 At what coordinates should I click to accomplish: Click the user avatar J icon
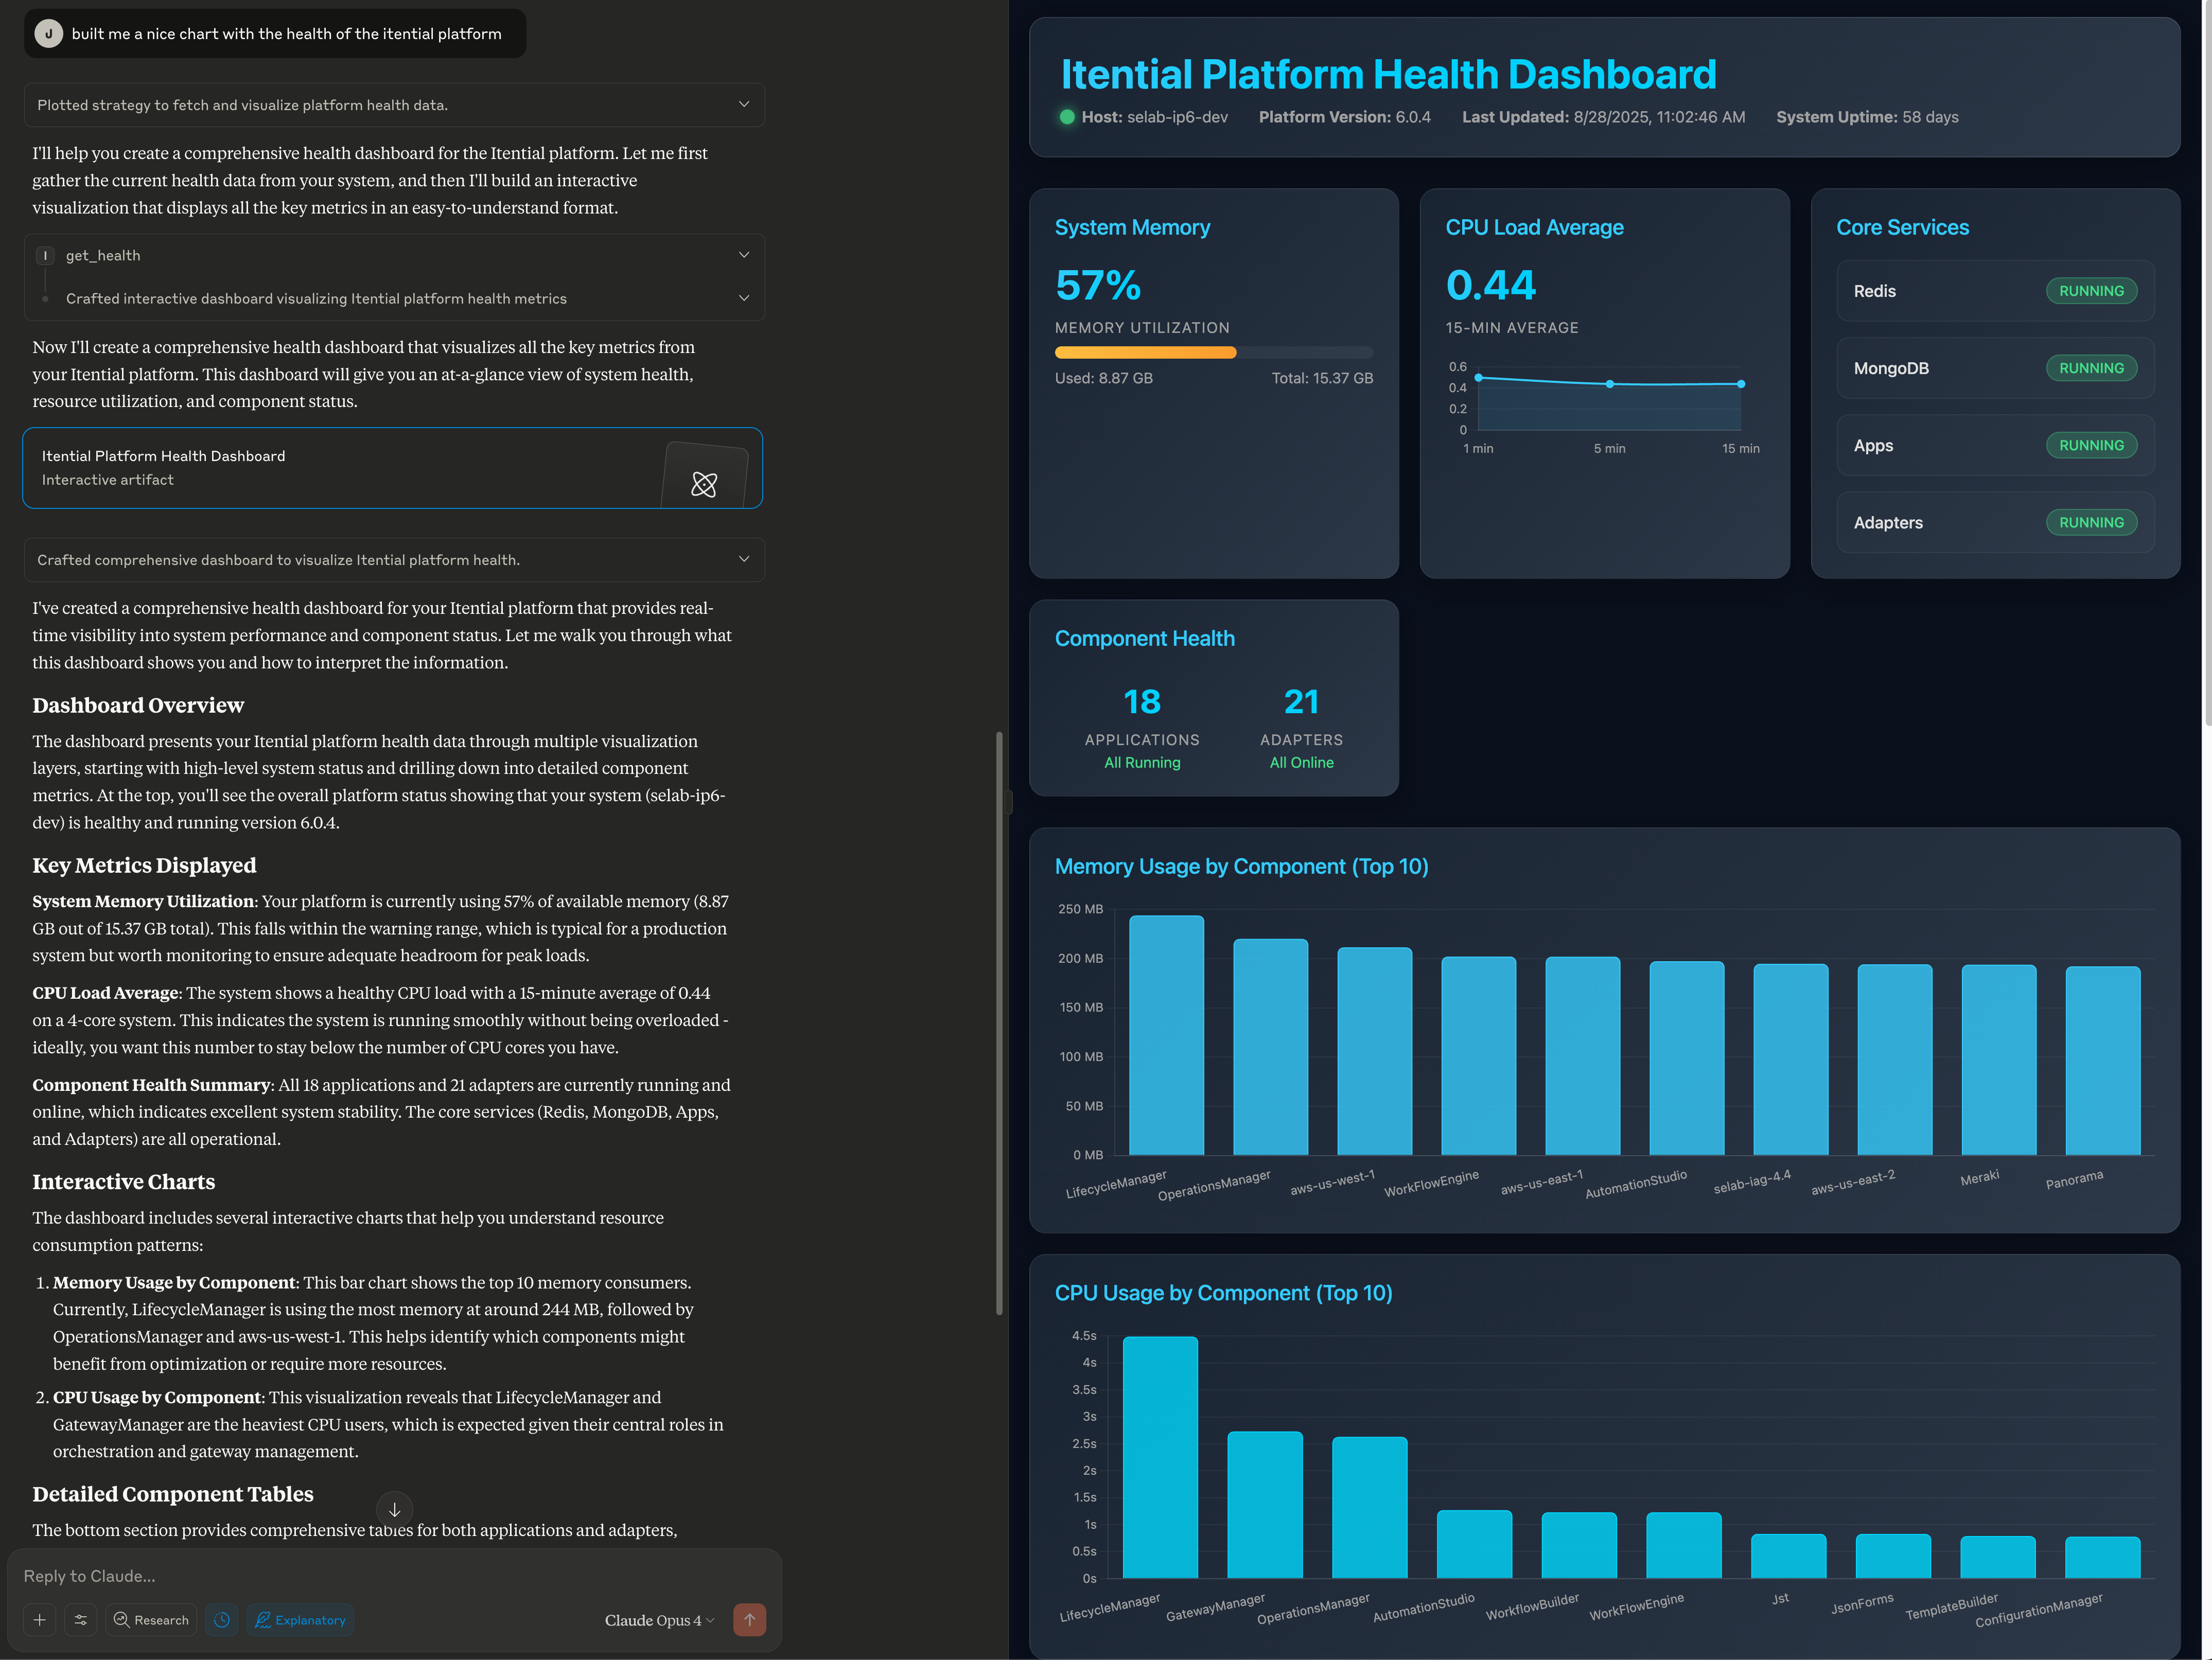point(48,34)
